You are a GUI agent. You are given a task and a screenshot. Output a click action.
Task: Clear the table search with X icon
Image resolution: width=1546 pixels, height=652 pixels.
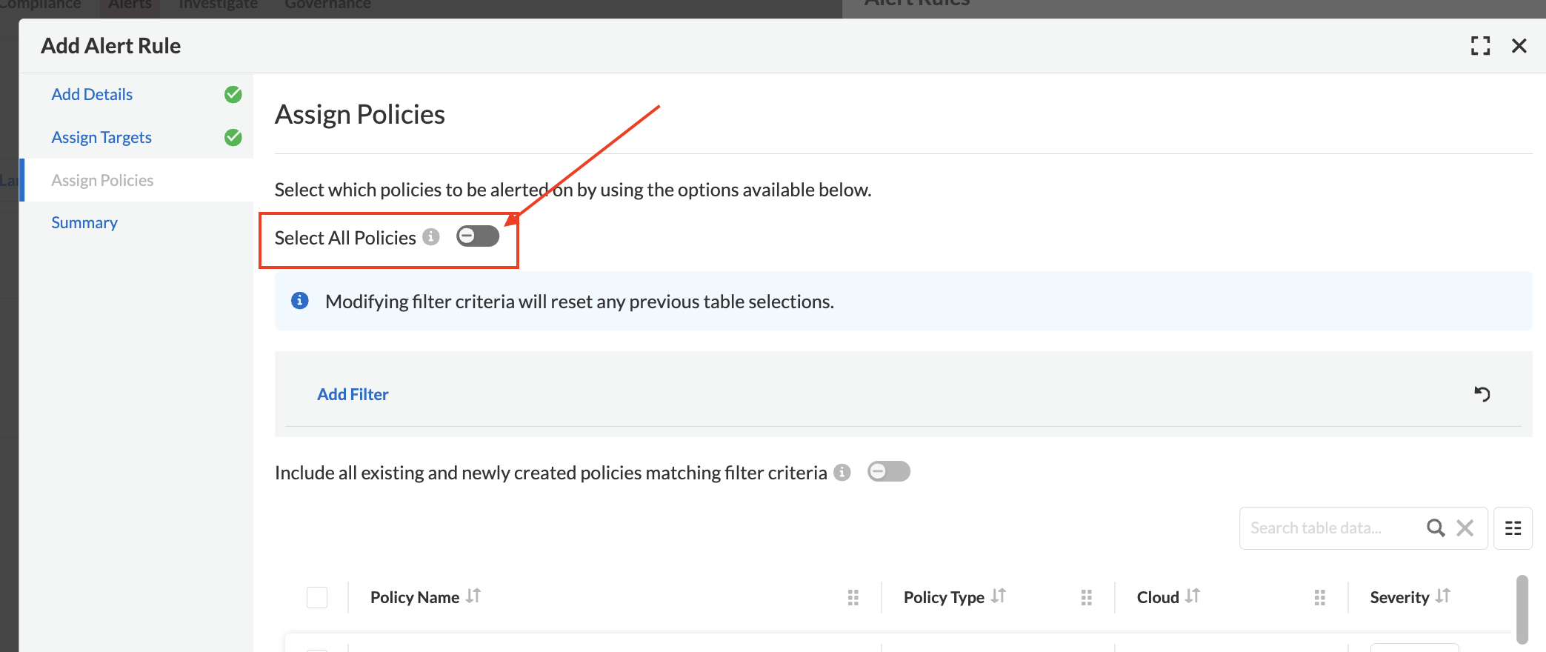[x=1465, y=528]
